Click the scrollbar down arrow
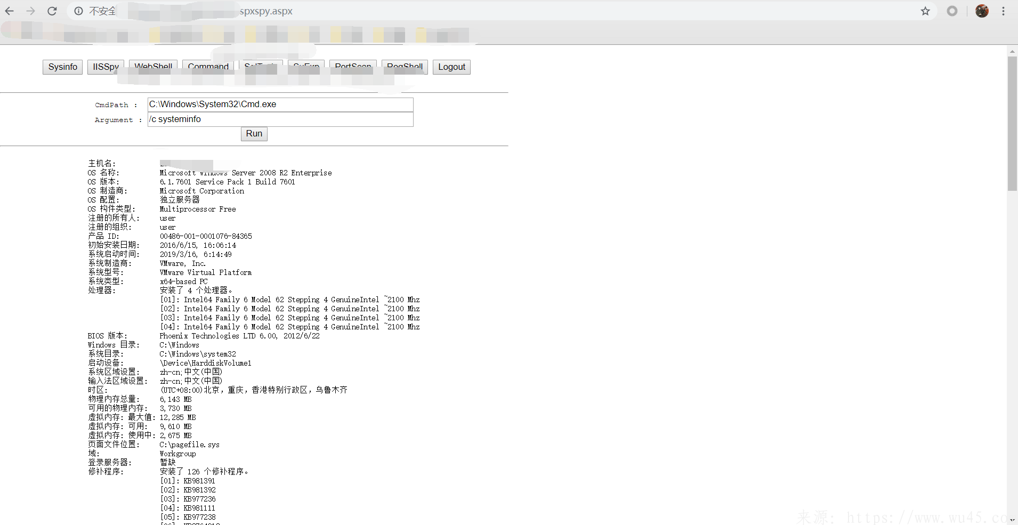1018x525 pixels. (x=1012, y=520)
